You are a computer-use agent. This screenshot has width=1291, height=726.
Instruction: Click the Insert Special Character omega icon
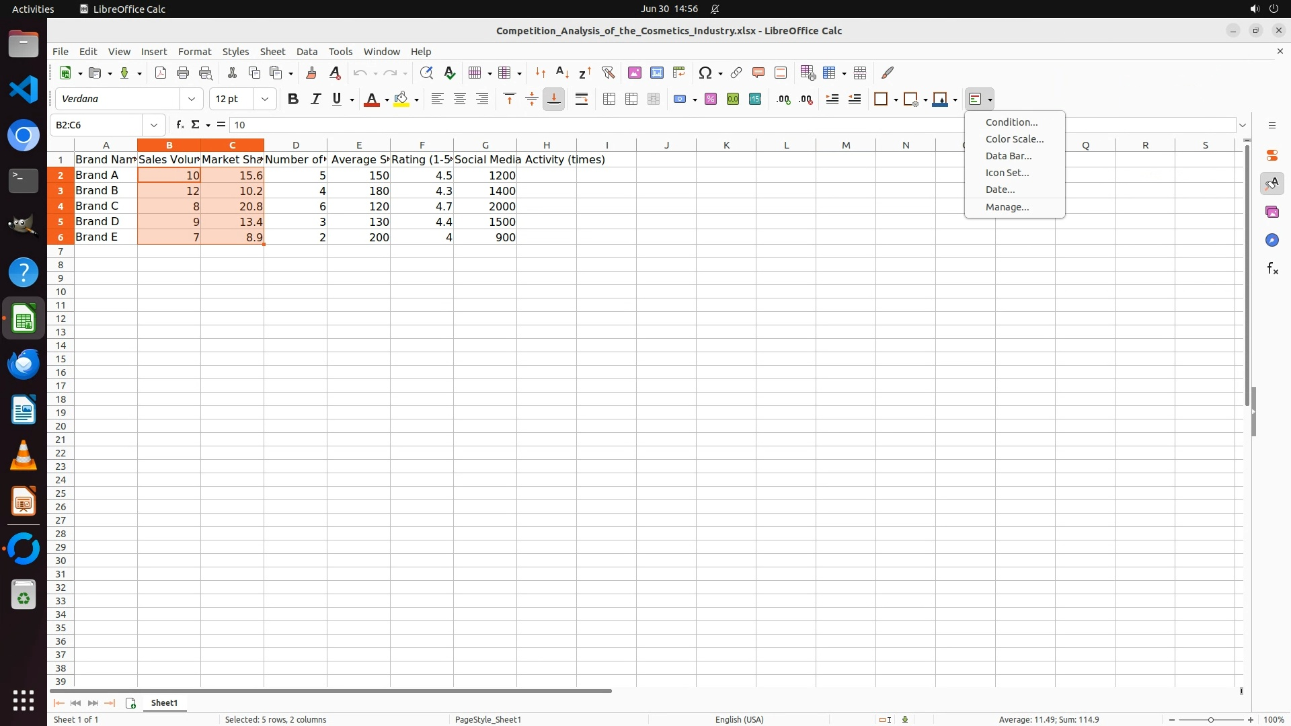pos(705,73)
